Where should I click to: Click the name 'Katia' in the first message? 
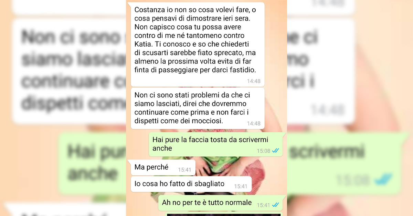click(x=142, y=45)
